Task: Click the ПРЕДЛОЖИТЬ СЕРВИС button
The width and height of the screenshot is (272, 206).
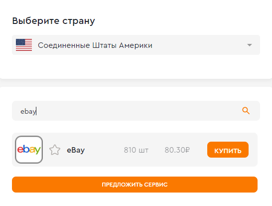Action: pos(135,185)
